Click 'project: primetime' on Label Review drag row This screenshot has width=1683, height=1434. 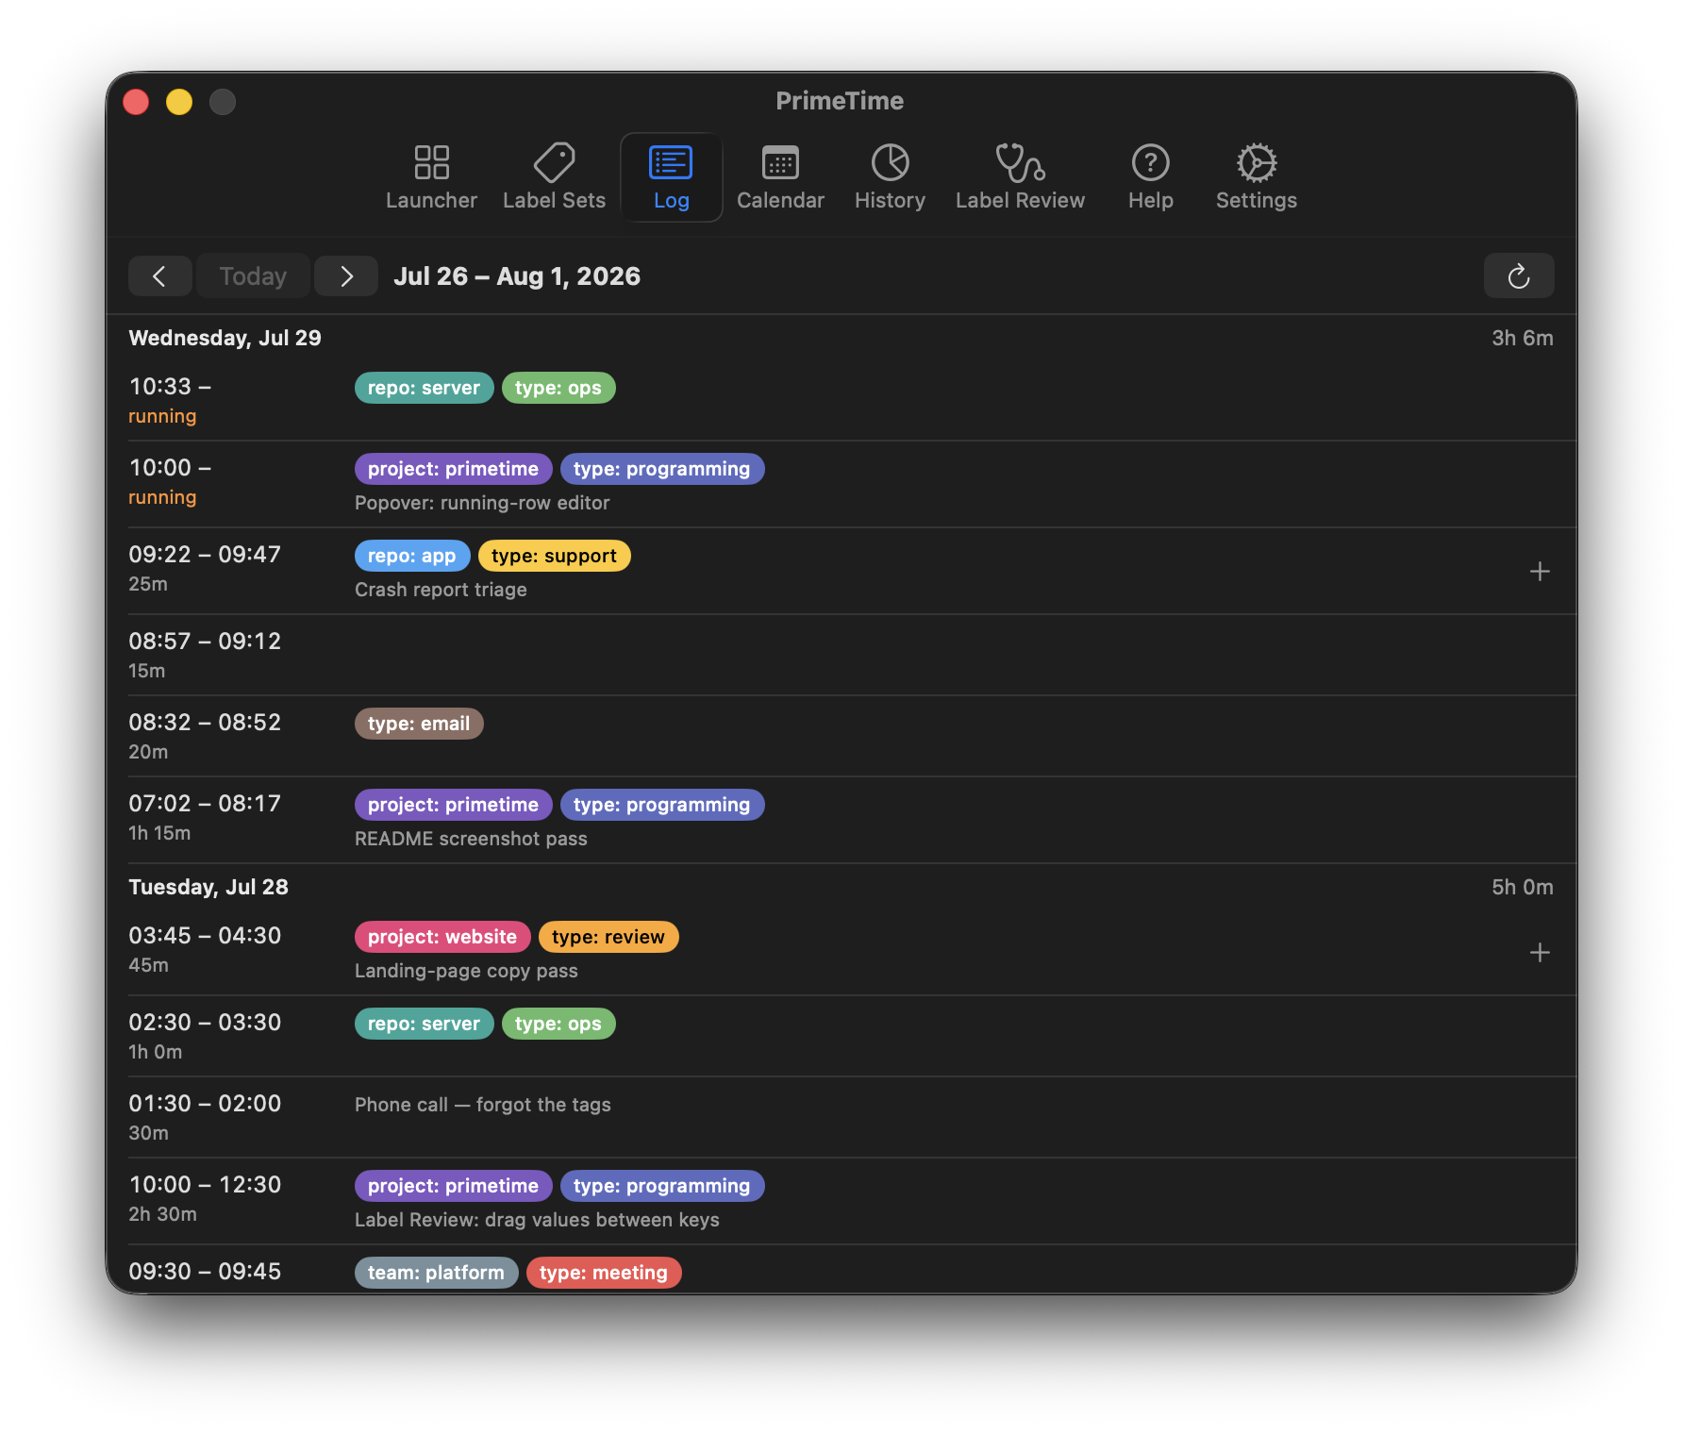(x=453, y=1186)
